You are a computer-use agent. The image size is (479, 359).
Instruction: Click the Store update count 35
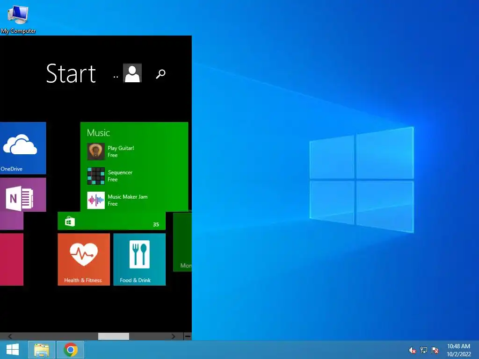156,224
